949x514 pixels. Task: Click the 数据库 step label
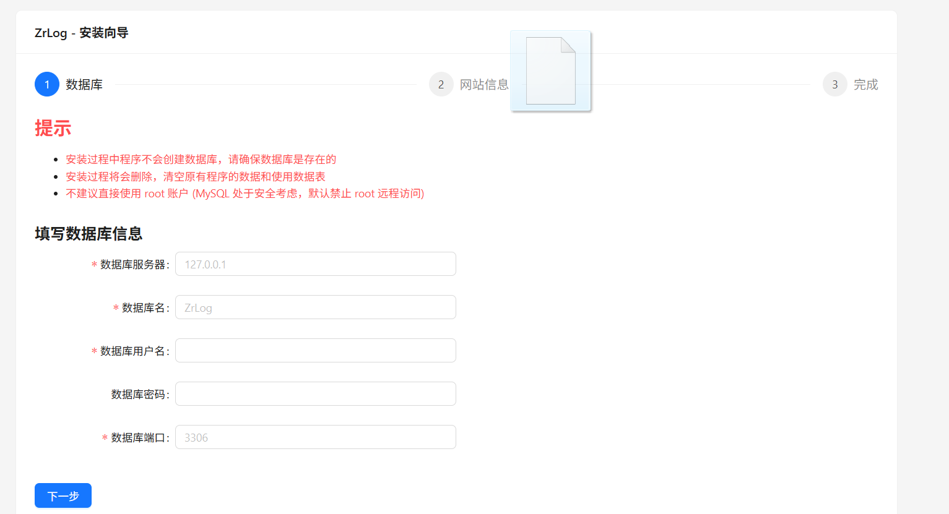click(84, 85)
